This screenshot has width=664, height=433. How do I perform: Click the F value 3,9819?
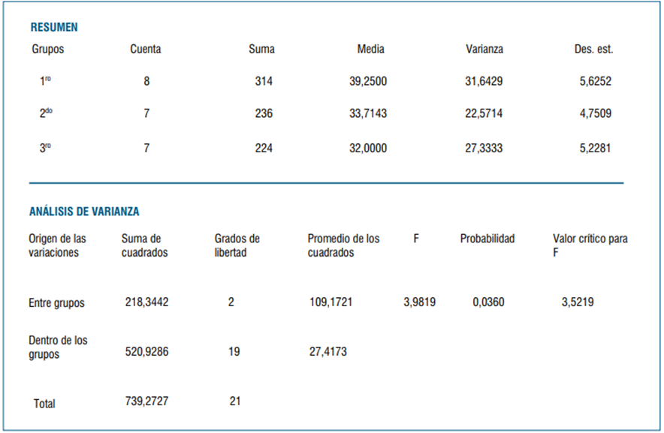point(419,302)
